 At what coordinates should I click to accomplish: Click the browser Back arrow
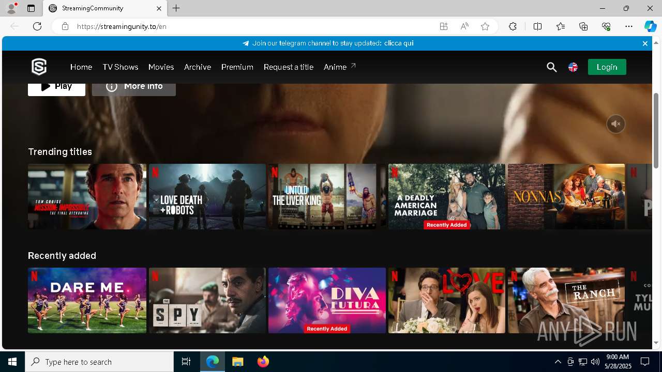(x=14, y=26)
